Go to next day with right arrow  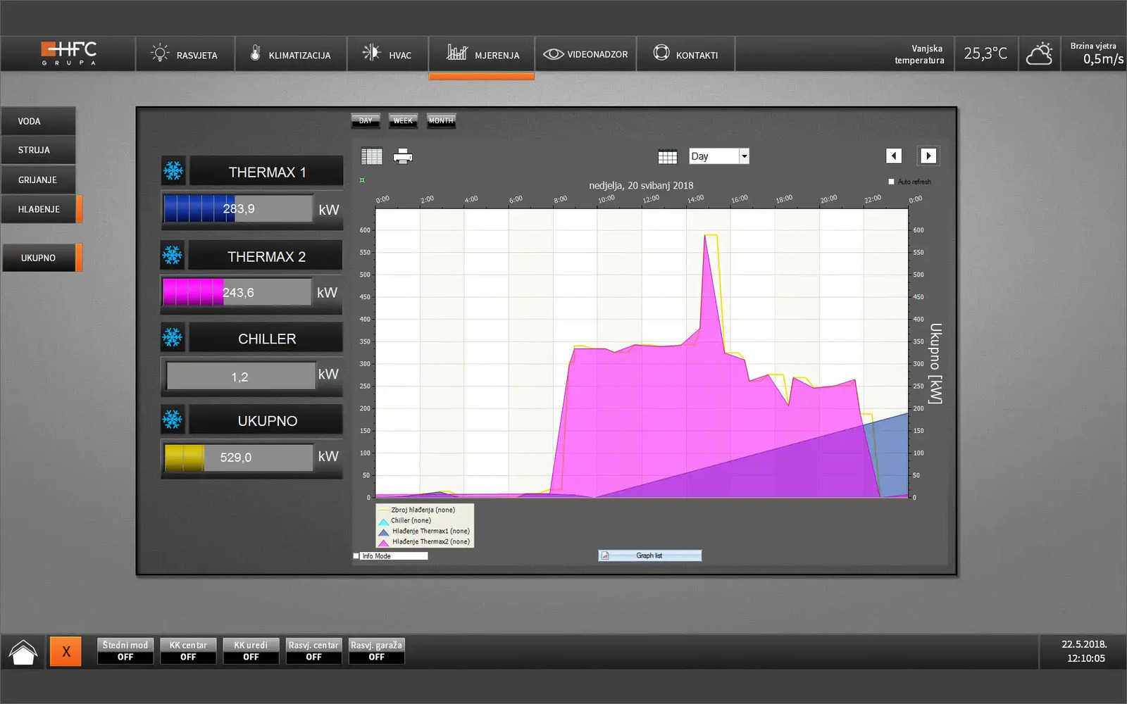pyautogui.click(x=928, y=156)
